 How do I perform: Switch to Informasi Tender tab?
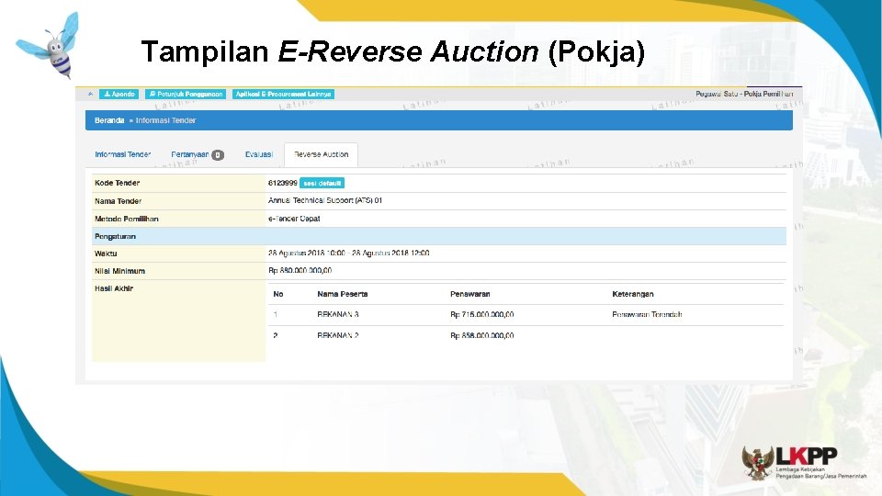point(122,154)
